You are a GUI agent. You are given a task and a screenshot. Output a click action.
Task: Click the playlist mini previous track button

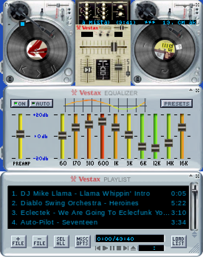click(x=98, y=248)
